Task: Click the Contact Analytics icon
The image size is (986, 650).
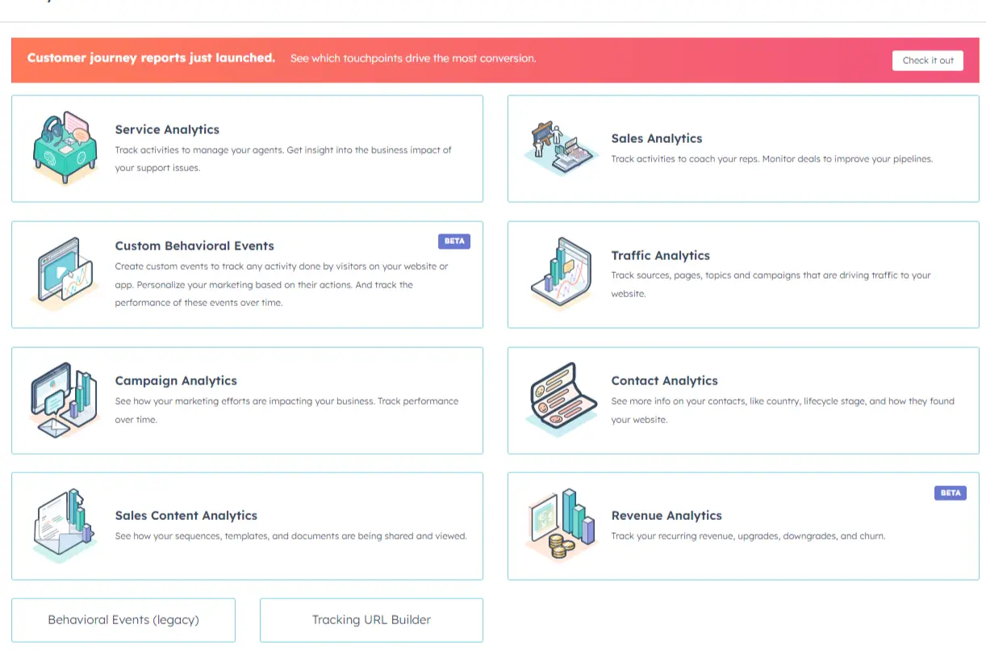Action: click(x=560, y=400)
